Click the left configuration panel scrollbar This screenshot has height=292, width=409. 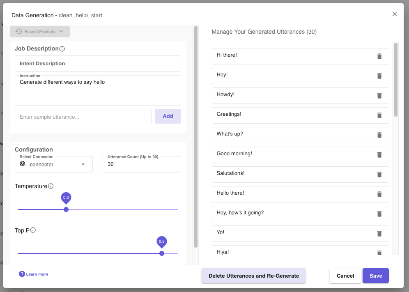[196, 136]
